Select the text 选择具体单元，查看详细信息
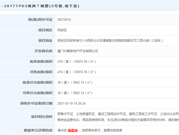Image resolution: width=179 pixels, height=135 pixels. [x=102, y=130]
